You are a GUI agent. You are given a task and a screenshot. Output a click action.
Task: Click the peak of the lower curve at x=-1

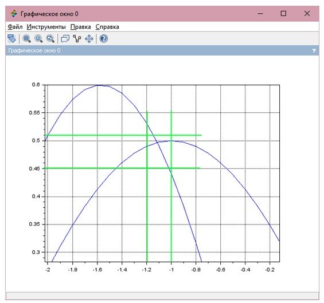pyautogui.click(x=171, y=141)
